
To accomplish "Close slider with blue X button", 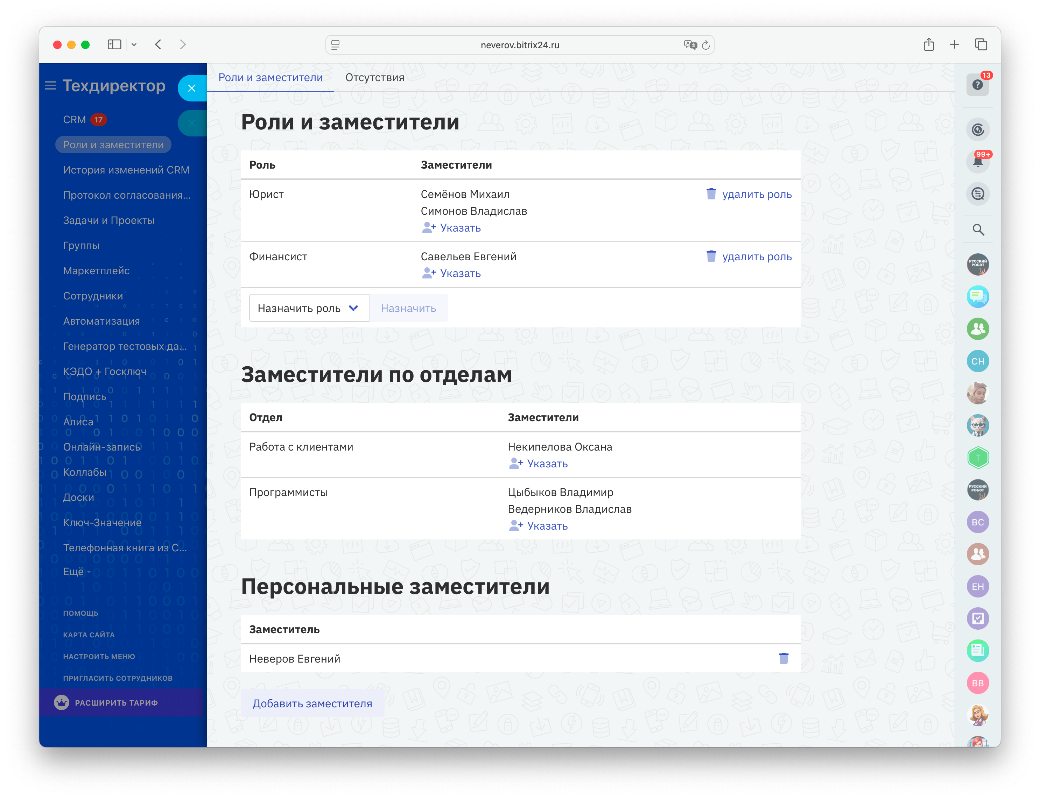I will (x=192, y=88).
